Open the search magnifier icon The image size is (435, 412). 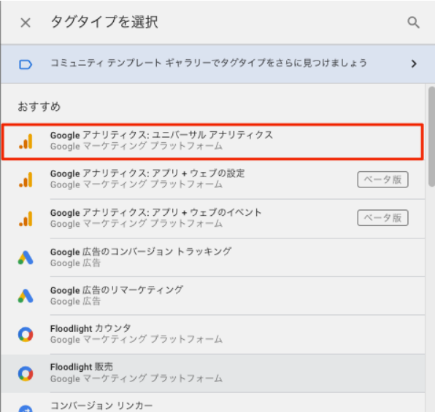point(413,23)
